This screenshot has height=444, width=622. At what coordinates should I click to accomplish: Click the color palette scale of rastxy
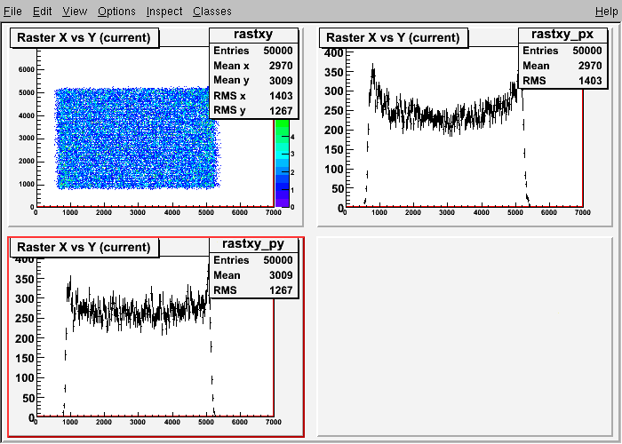[x=283, y=163]
